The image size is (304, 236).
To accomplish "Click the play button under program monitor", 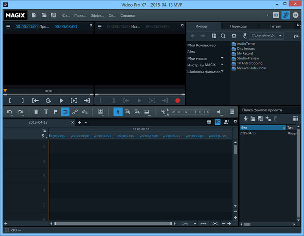I will click(62, 101).
